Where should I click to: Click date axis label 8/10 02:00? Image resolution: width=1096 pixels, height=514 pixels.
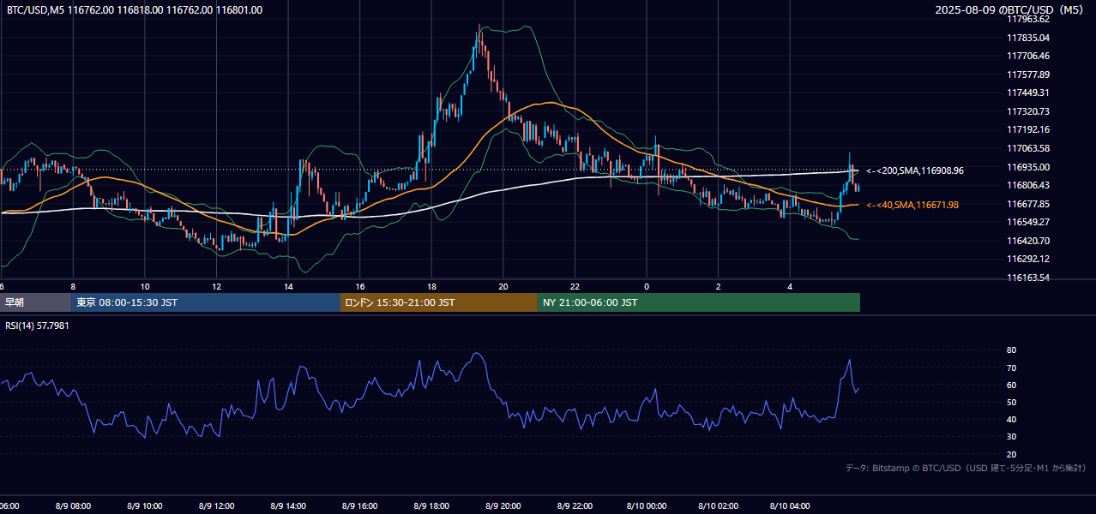coord(719,506)
